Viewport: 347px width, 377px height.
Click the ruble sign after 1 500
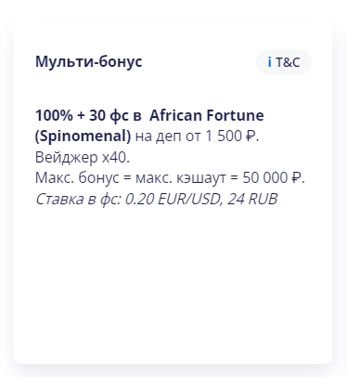(x=251, y=136)
